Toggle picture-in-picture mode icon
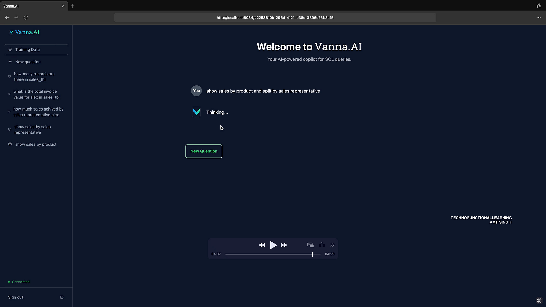This screenshot has width=546, height=307. [x=311, y=245]
